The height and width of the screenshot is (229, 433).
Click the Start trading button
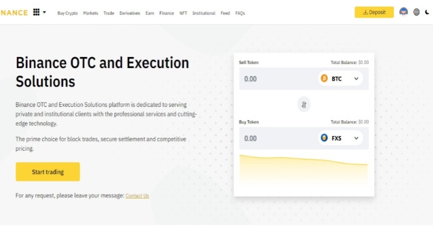click(48, 172)
